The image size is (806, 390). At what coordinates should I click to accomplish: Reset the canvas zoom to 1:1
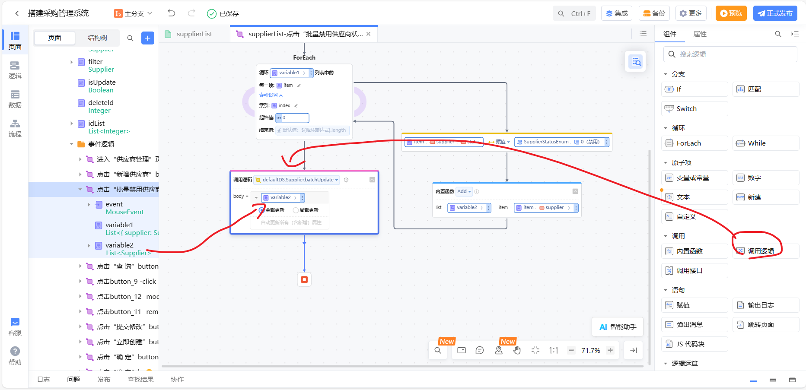(554, 350)
